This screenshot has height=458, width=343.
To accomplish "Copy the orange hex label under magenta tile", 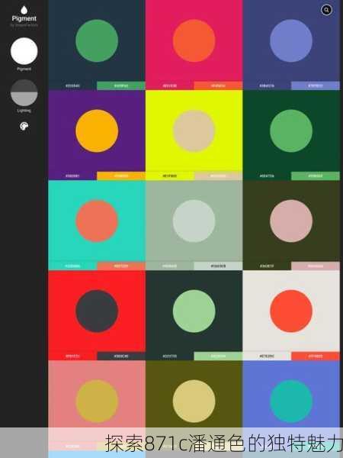I will tap(218, 85).
